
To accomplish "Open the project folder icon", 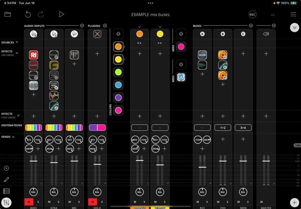I will tap(8, 14).
